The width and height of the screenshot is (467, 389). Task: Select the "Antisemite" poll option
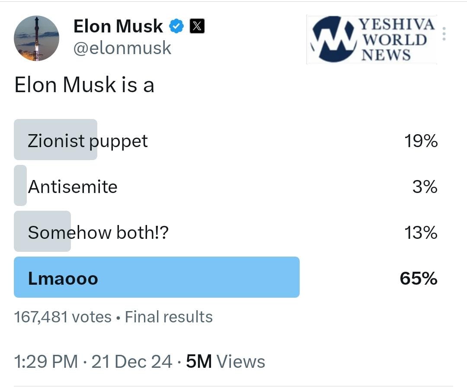pos(73,186)
